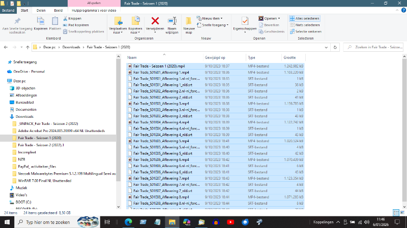Click the red Verwijderen delete icon
Viewport: 407px width, 228px height.
(x=156, y=21)
